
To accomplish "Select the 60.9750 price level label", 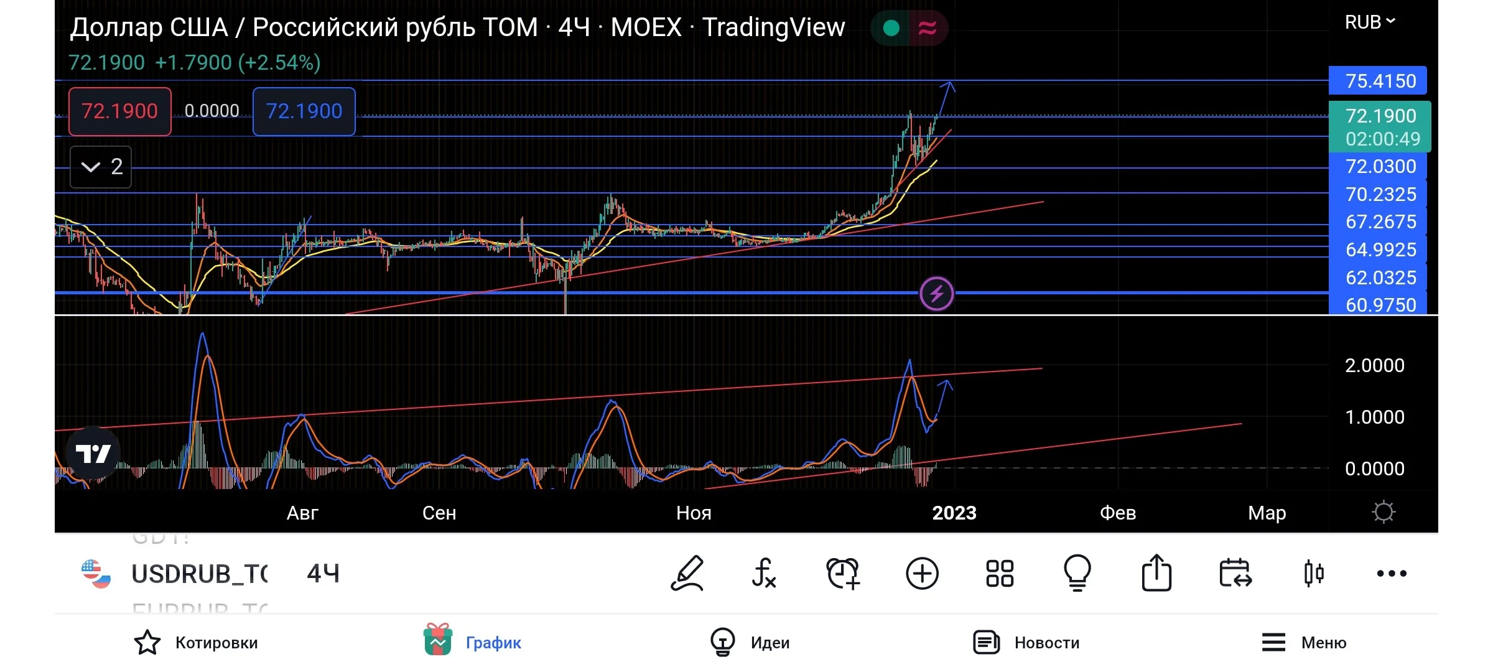I will [1378, 304].
